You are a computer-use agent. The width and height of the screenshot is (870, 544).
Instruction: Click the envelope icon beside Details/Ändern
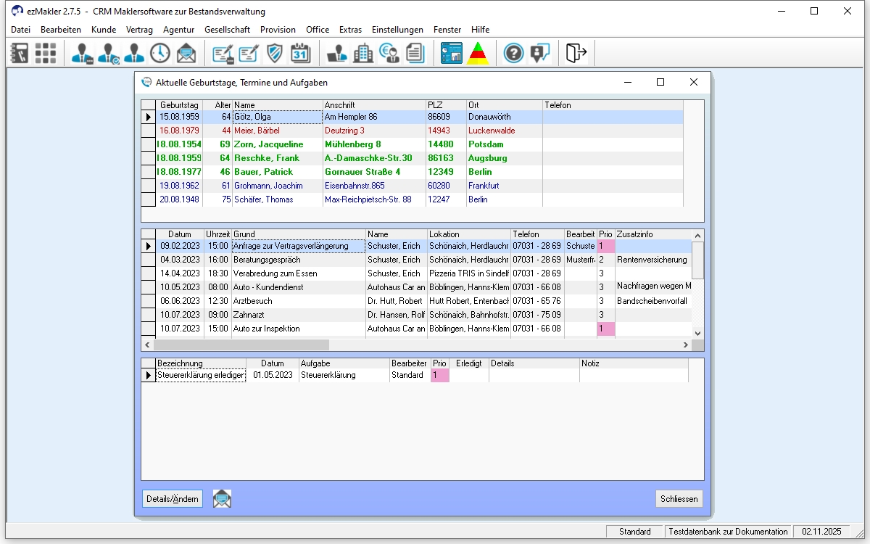tap(222, 499)
